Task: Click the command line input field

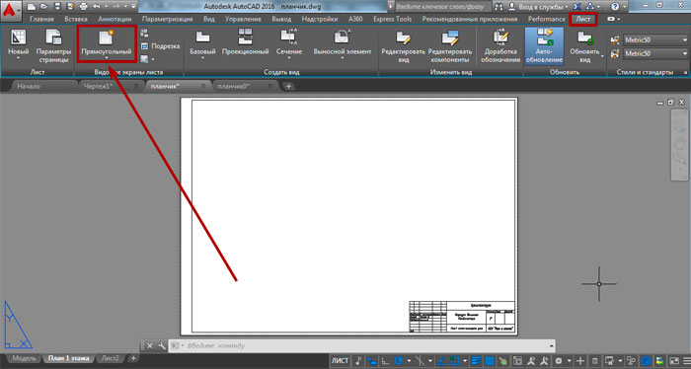Action: 368,345
